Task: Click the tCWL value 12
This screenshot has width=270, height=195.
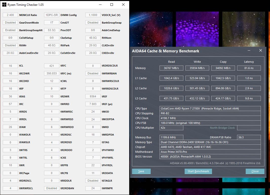Action: tap(52, 81)
